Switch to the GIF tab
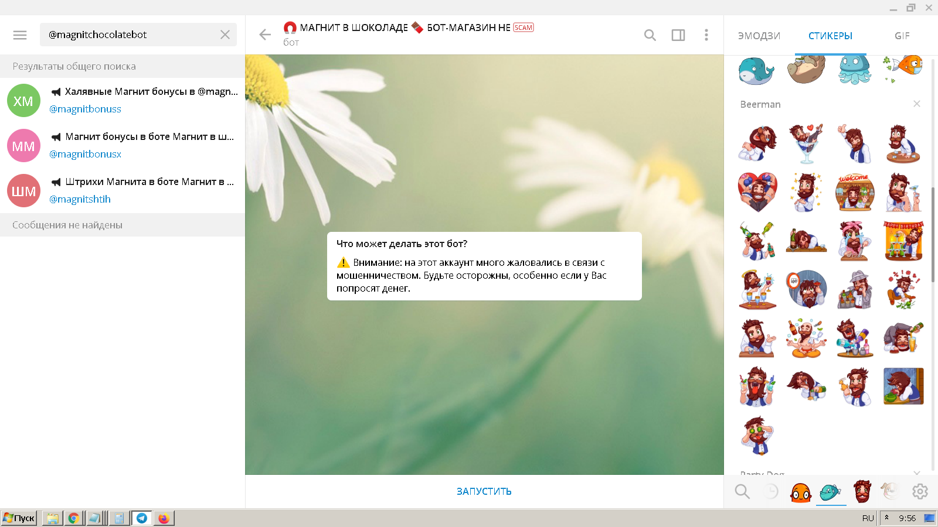 point(902,36)
